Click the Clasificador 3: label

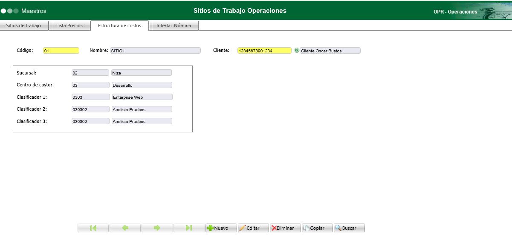tap(32, 121)
